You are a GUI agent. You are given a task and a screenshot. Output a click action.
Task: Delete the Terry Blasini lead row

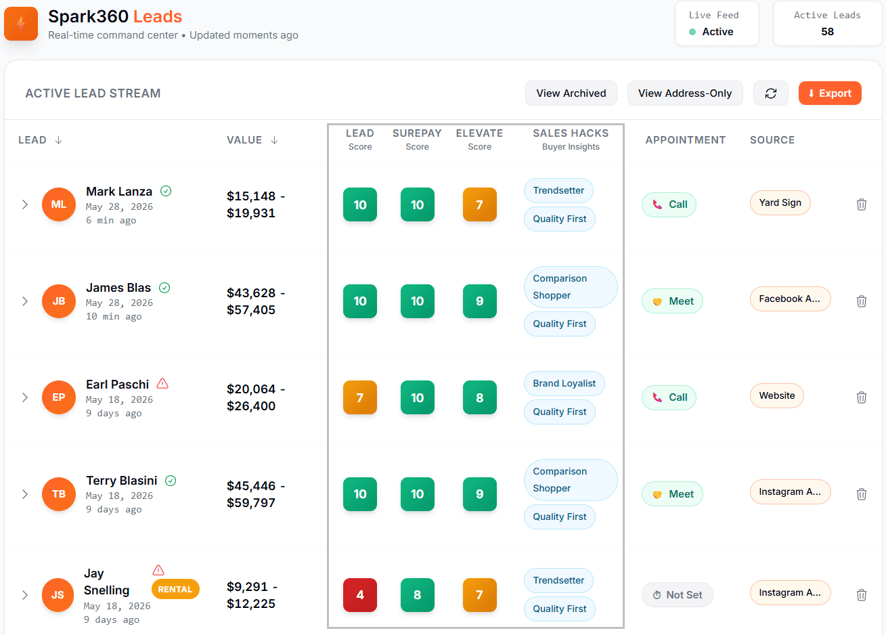(x=862, y=494)
